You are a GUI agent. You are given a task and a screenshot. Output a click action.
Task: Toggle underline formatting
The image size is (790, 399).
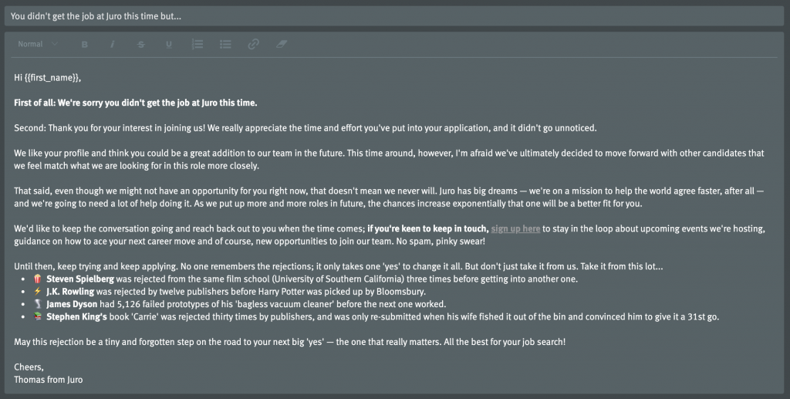169,44
